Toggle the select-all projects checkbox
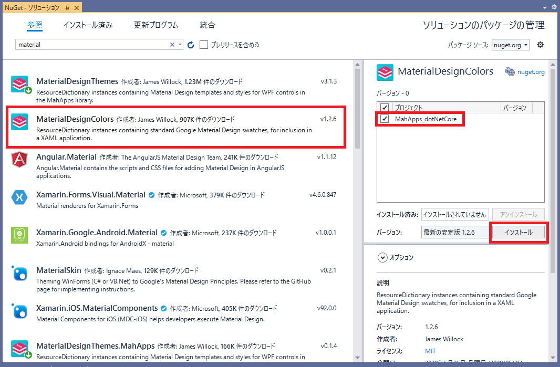560x367 pixels. (385, 107)
